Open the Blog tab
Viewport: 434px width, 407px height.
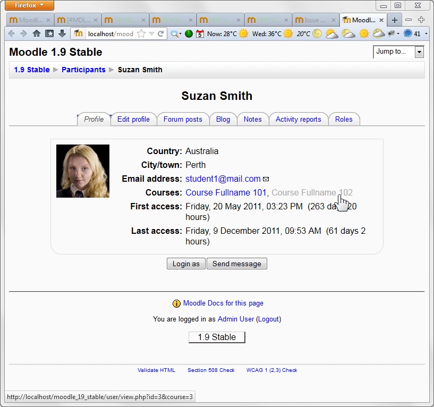click(x=223, y=120)
